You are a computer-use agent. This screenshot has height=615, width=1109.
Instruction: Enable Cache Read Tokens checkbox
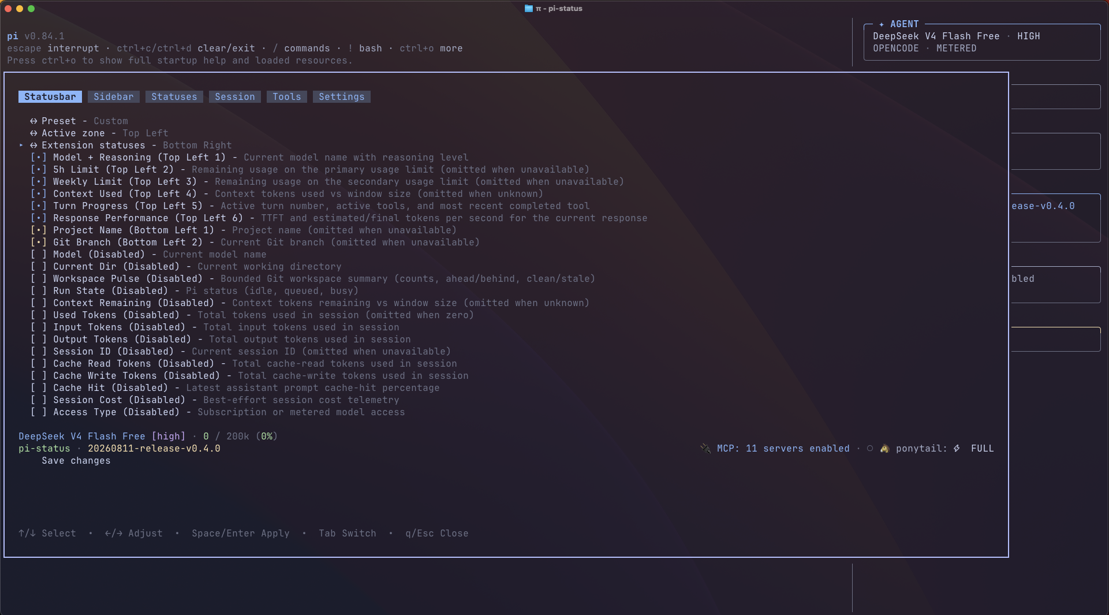click(39, 364)
